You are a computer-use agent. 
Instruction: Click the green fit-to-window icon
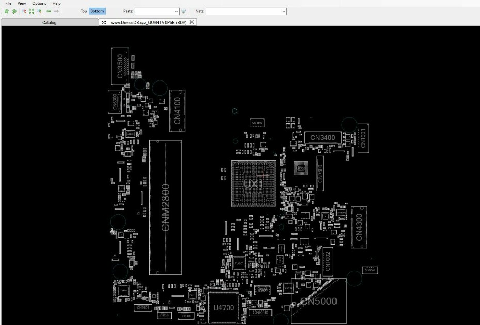pyautogui.click(x=31, y=11)
